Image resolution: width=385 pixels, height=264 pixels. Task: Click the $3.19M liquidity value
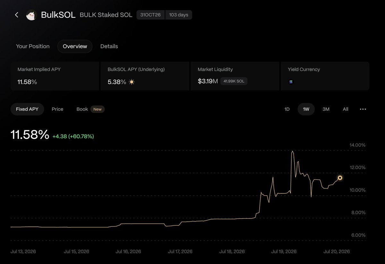(x=208, y=81)
